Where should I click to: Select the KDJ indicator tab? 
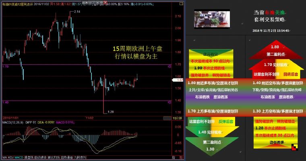[x=11, y=157]
